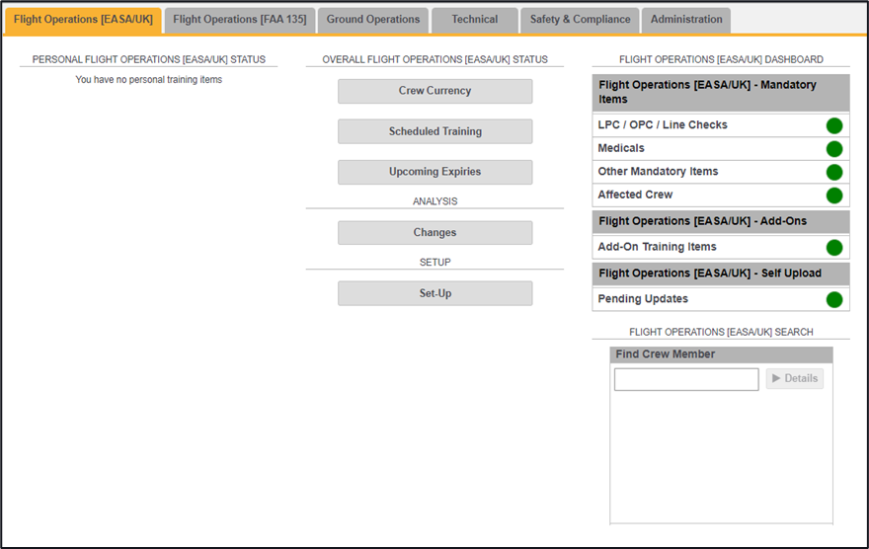Click the FLIGHT OPERATIONS [EASA/UK] DASHBOARD heading
The width and height of the screenshot is (869, 549).
pyautogui.click(x=721, y=60)
